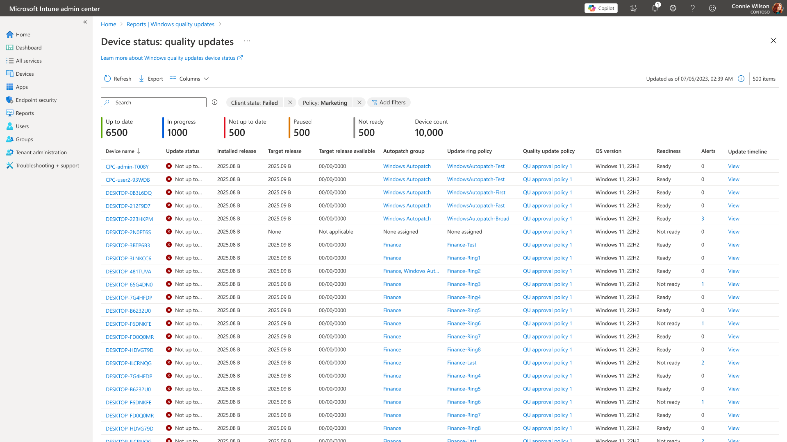Edit the Policy: Marketing filter
This screenshot has height=442, width=787.
tap(325, 103)
